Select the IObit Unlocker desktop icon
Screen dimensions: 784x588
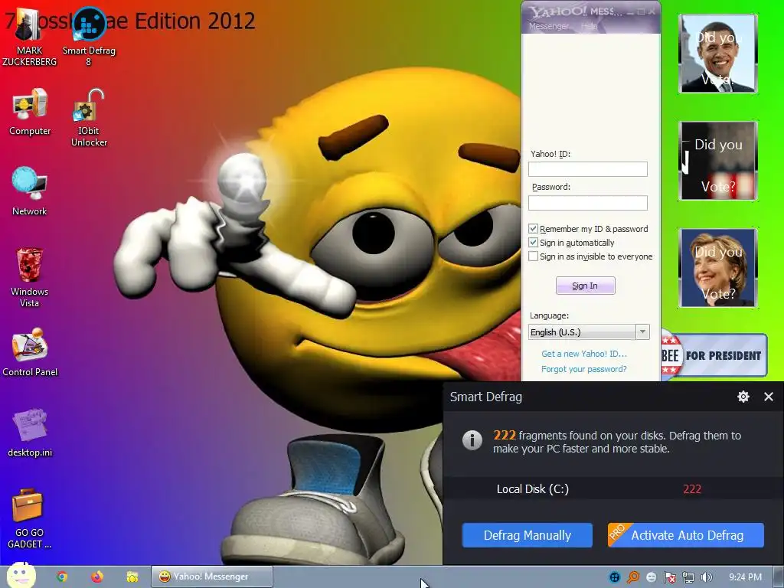pyautogui.click(x=89, y=118)
